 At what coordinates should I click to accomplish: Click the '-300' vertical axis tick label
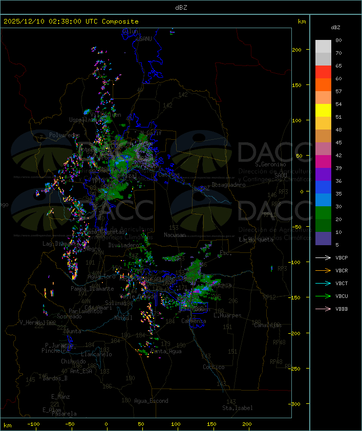[294, 404]
